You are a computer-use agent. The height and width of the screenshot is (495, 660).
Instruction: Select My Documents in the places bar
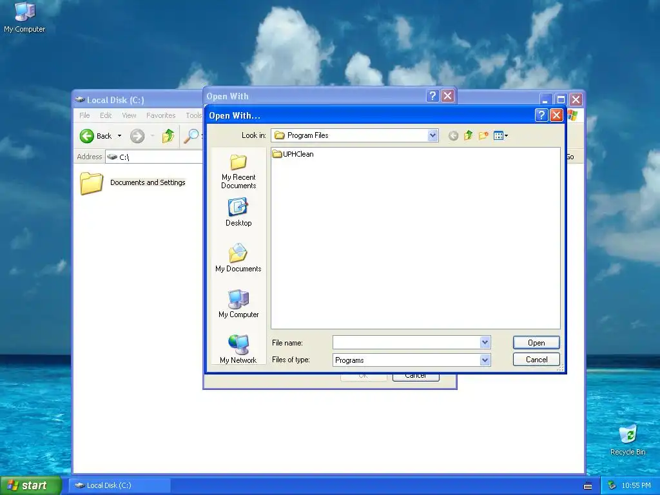pos(238,258)
